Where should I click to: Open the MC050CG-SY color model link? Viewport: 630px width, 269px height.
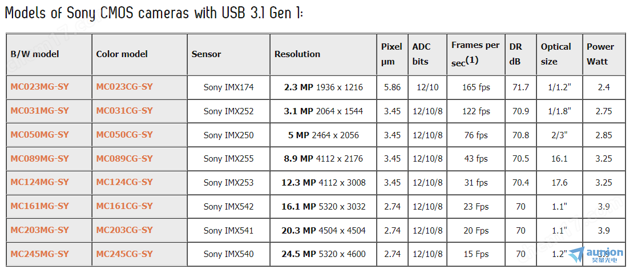pos(124,135)
